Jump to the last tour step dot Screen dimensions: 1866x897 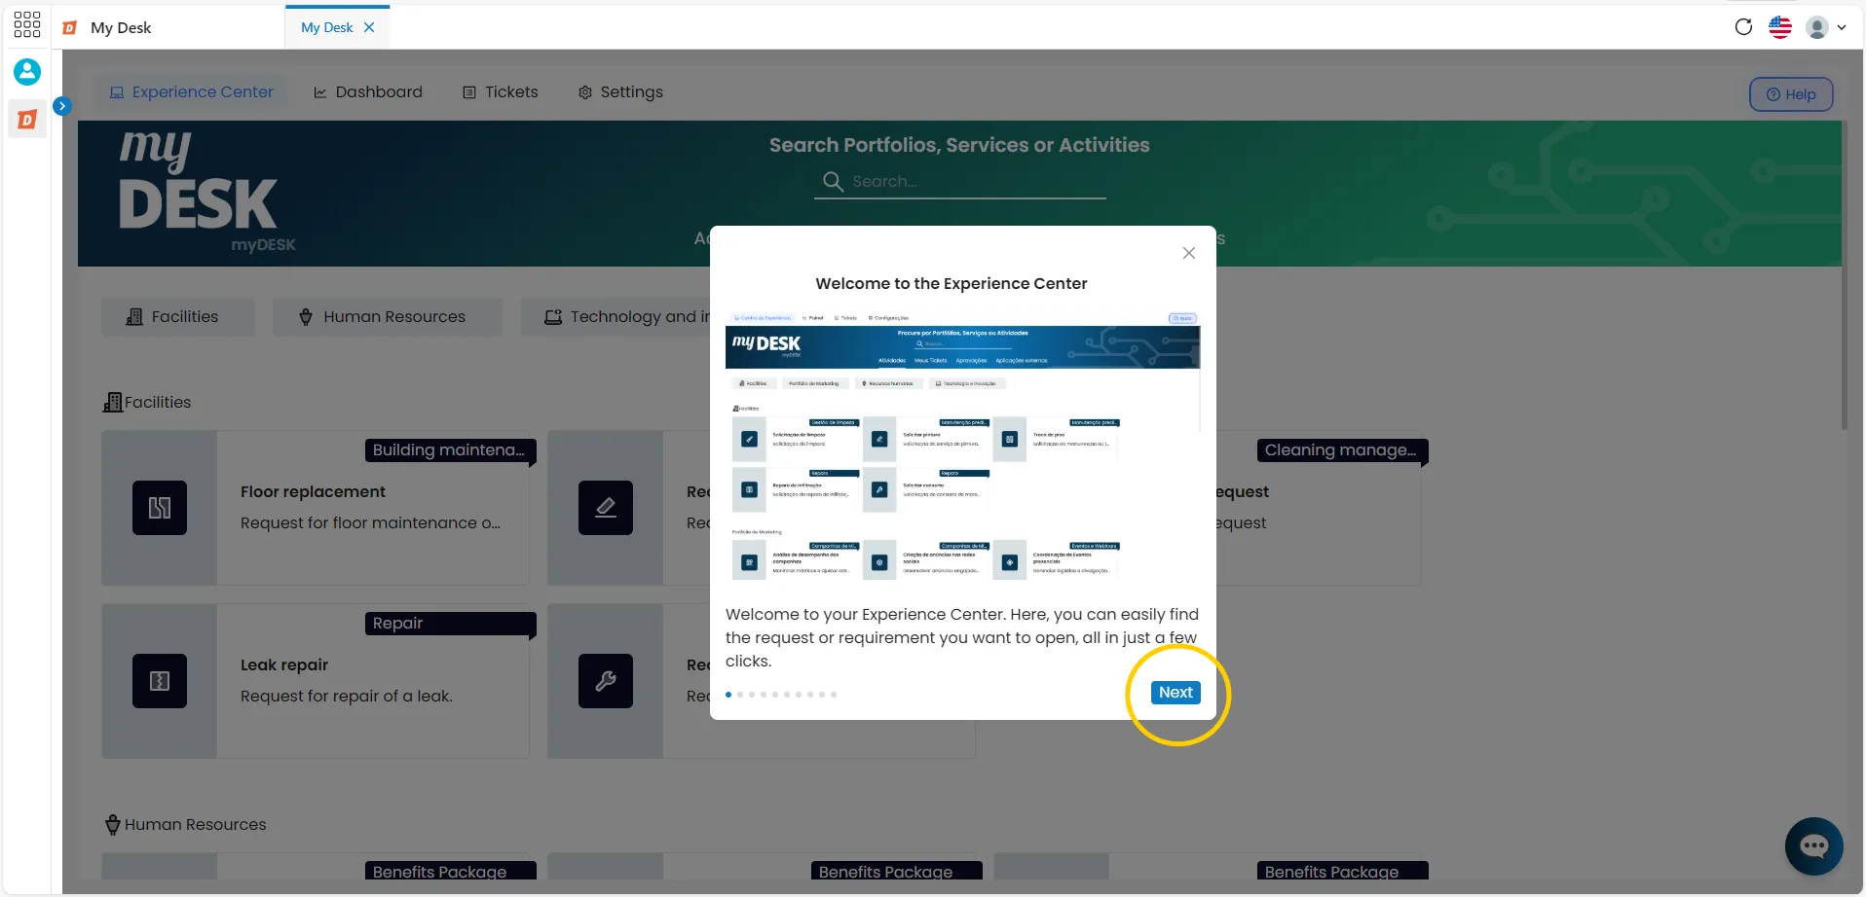[x=834, y=695]
